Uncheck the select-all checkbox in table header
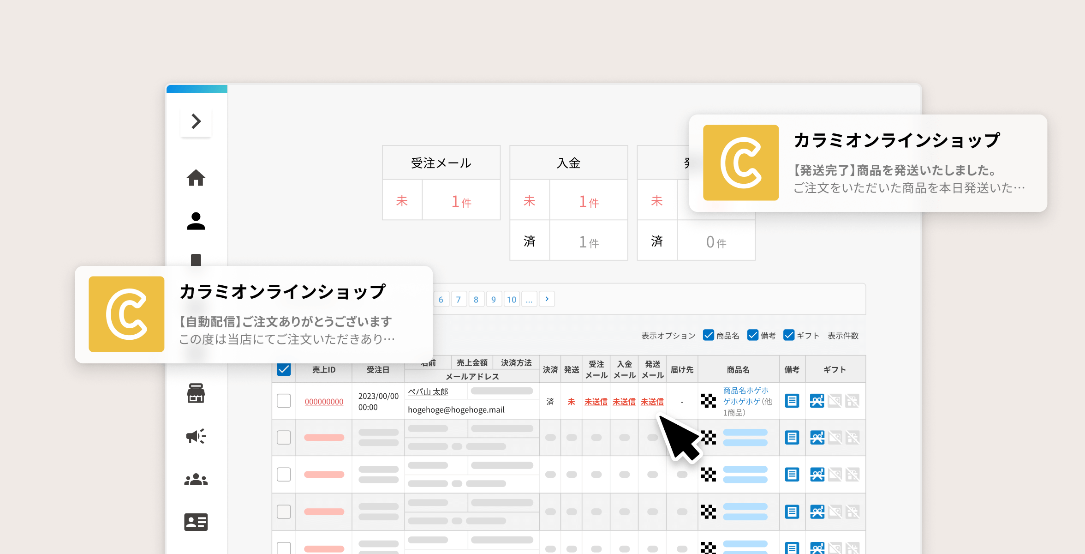Image resolution: width=1085 pixels, height=554 pixels. [x=284, y=369]
